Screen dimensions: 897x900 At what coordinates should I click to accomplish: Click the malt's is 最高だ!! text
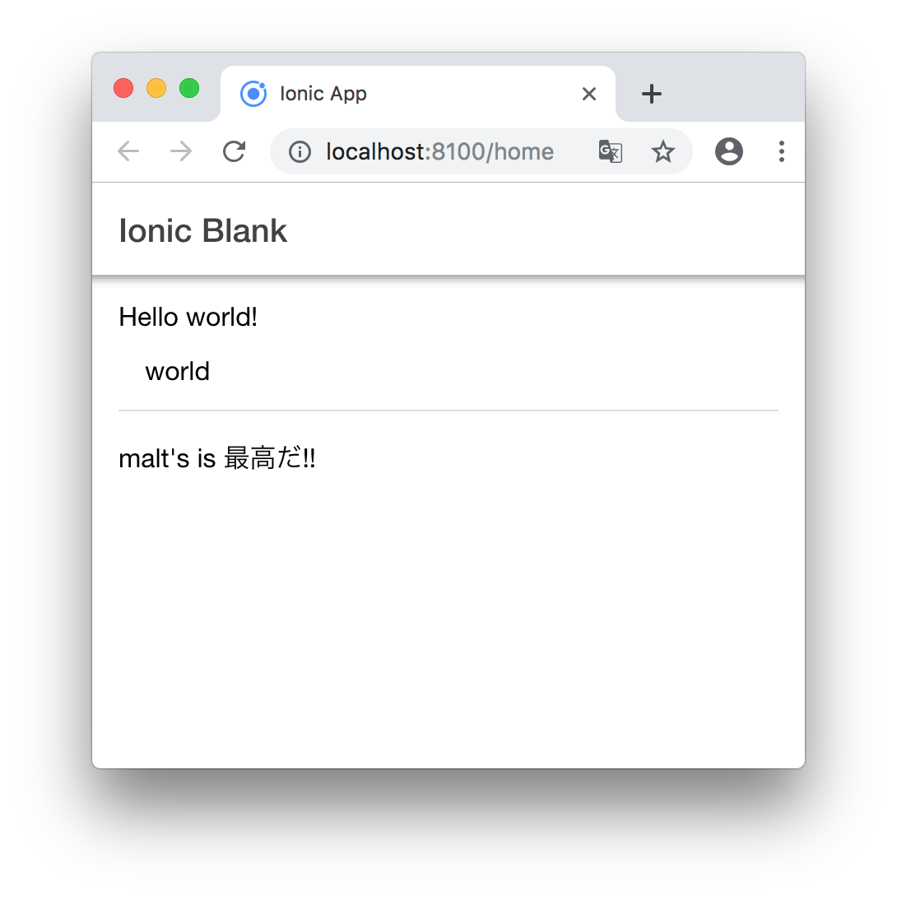(217, 458)
